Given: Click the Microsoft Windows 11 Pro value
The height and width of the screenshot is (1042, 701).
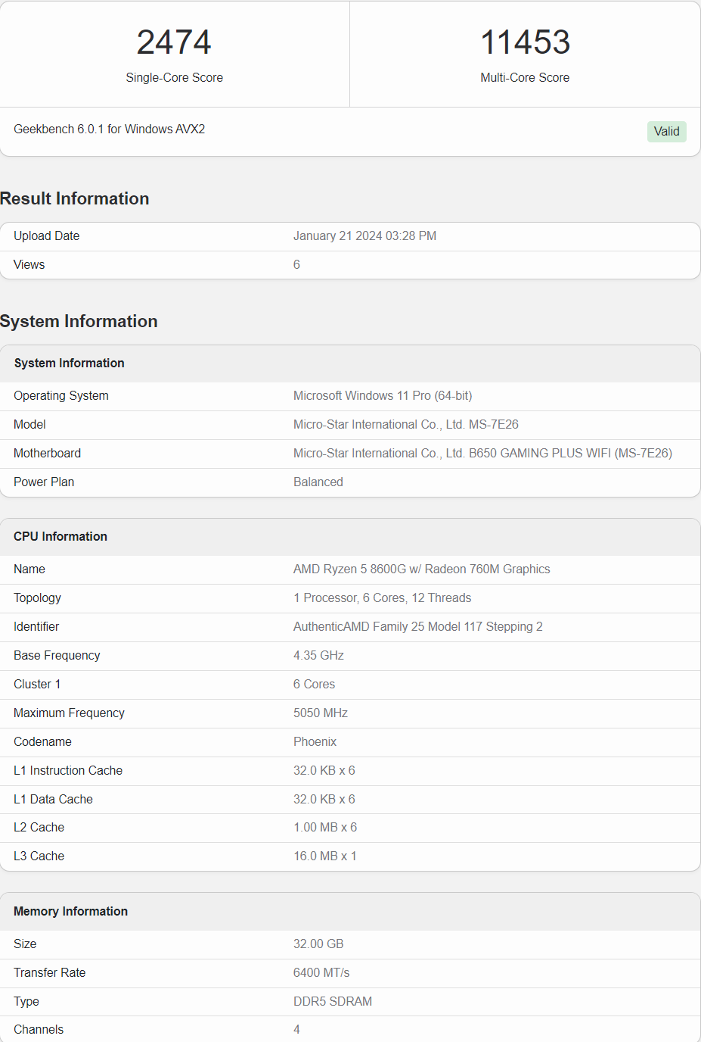Looking at the screenshot, I should click(x=383, y=396).
